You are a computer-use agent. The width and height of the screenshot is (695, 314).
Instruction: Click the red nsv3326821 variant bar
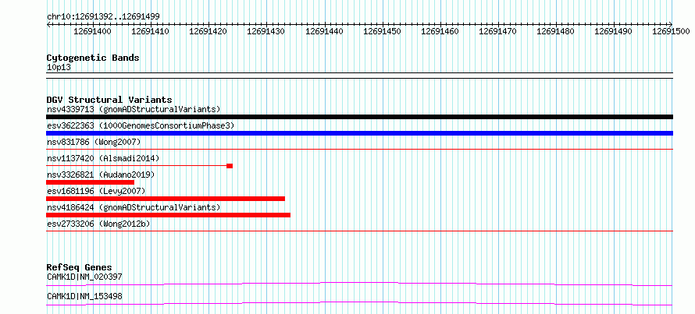pyautogui.click(x=90, y=182)
